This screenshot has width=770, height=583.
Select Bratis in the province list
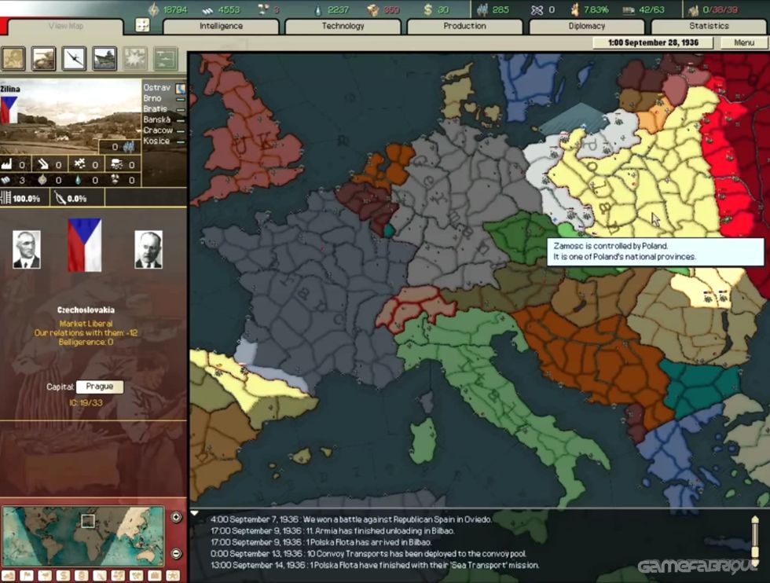point(156,109)
